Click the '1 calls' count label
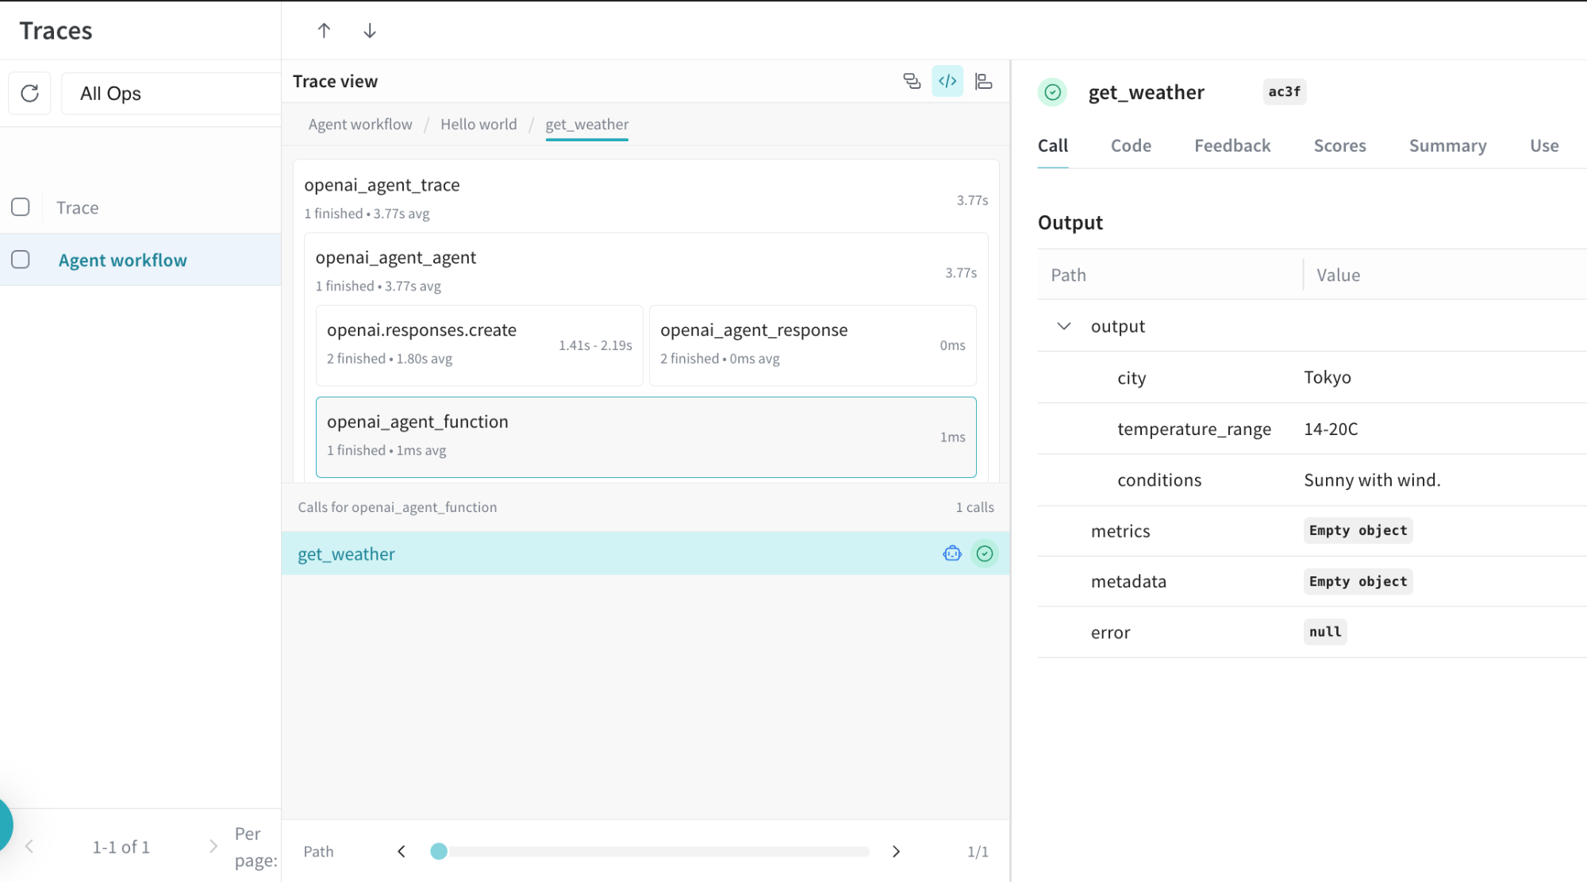Viewport: 1587px width, 882px height. pos(974,507)
